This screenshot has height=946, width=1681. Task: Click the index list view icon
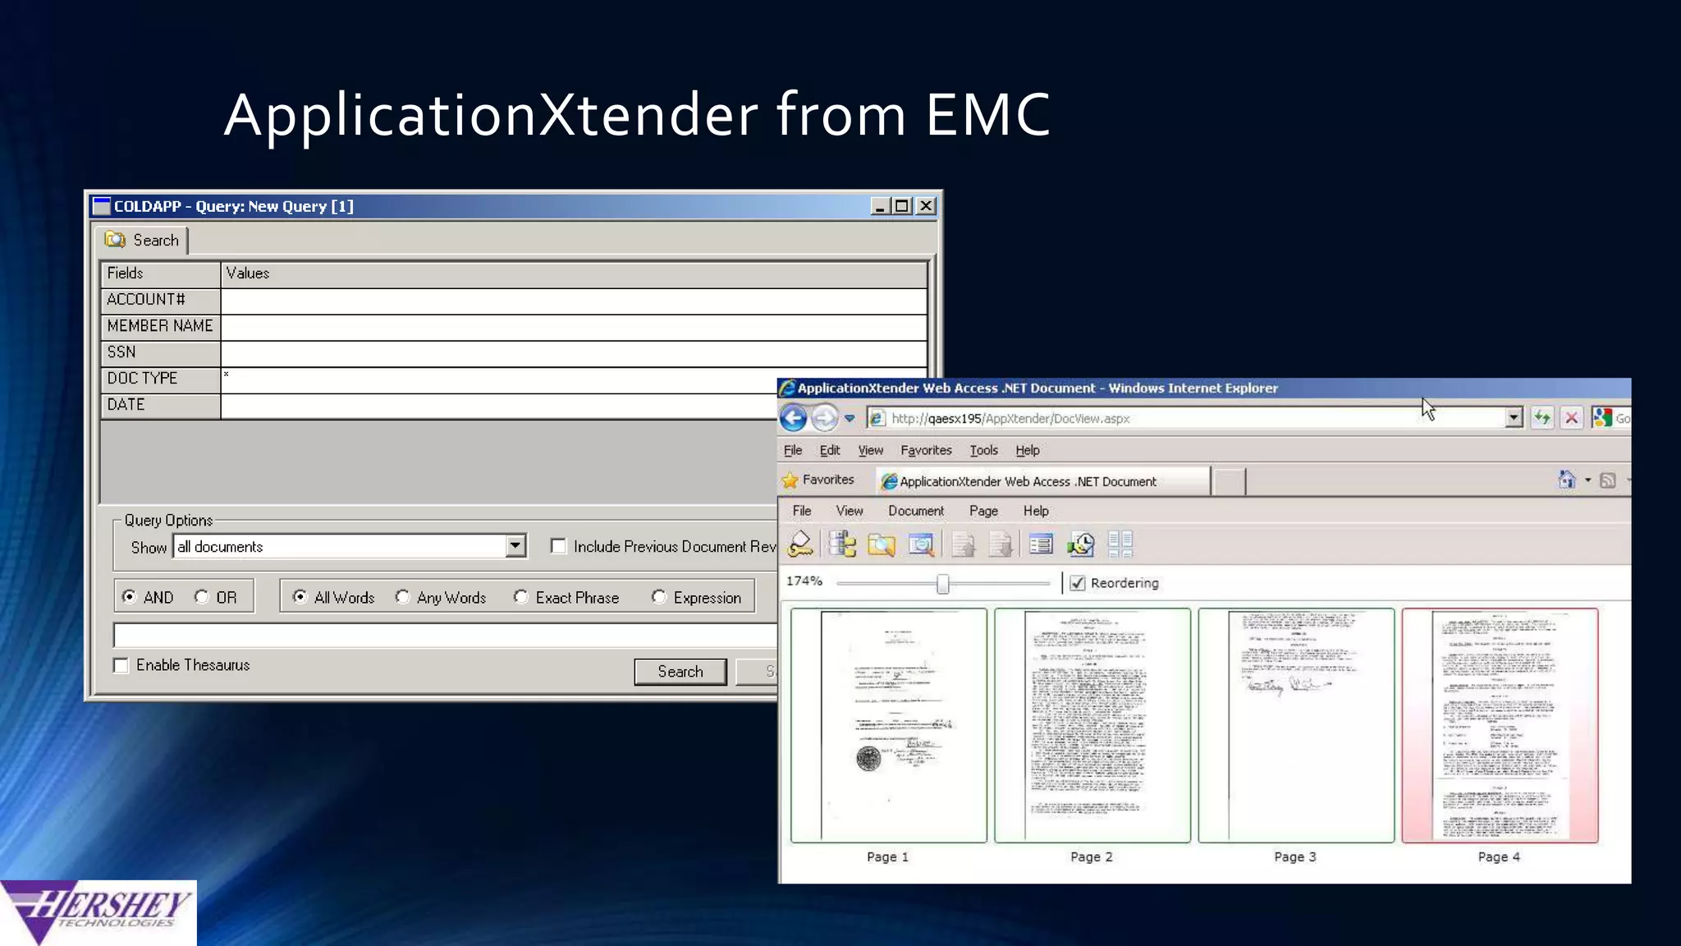click(x=1041, y=544)
